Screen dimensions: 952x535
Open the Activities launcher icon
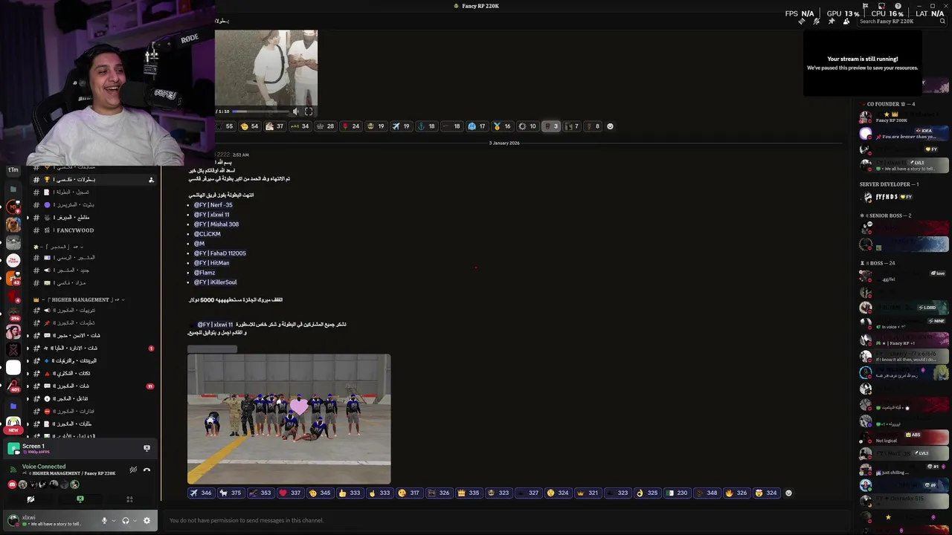[129, 499]
